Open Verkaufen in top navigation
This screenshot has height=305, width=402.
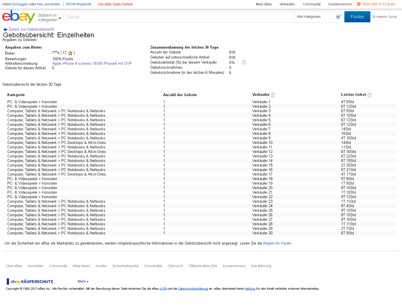[287, 4]
